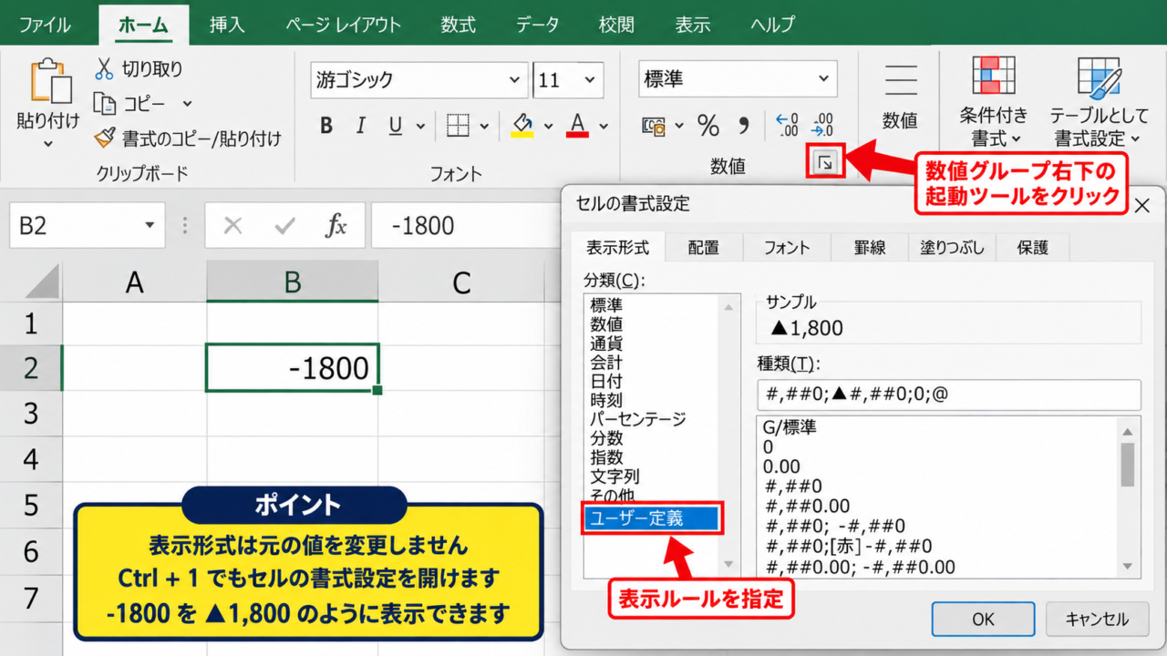This screenshot has height=656, width=1167.
Task: Apply the red font color
Action: pos(577,125)
